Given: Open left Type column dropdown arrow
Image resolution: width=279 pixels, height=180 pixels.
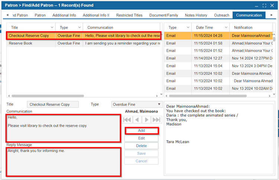Looking at the screenshot, I should point(80,28).
